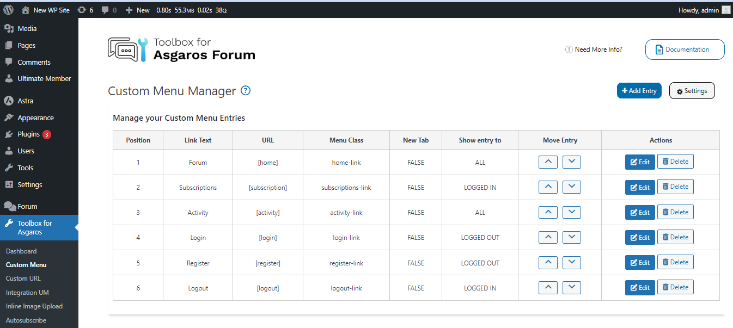
Task: Click the updates icon showing 6
Action: [x=85, y=10]
